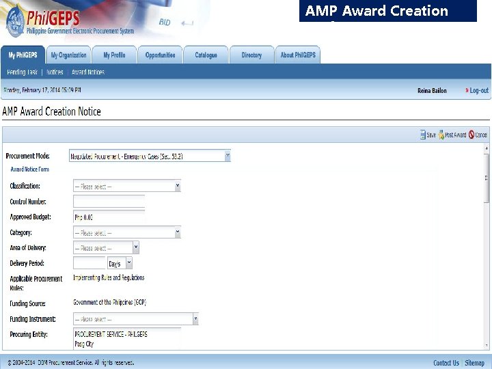Open the My PhilGEPS tab
The width and height of the screenshot is (492, 369).
click(23, 55)
